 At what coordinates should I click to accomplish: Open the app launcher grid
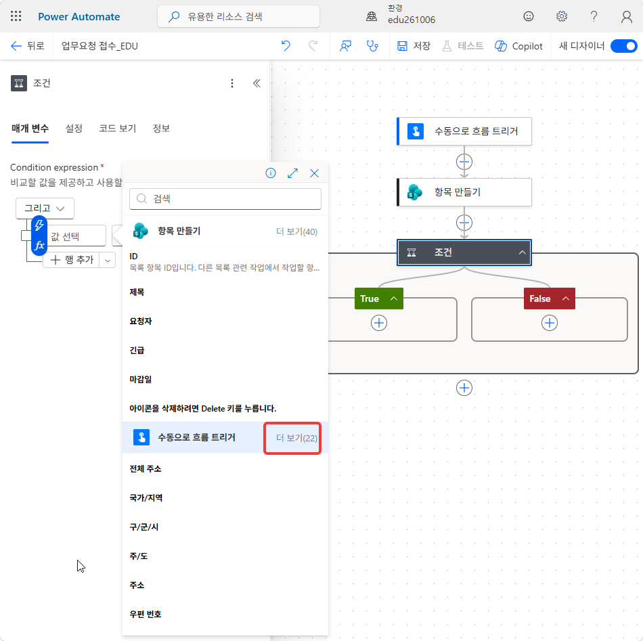click(x=16, y=16)
